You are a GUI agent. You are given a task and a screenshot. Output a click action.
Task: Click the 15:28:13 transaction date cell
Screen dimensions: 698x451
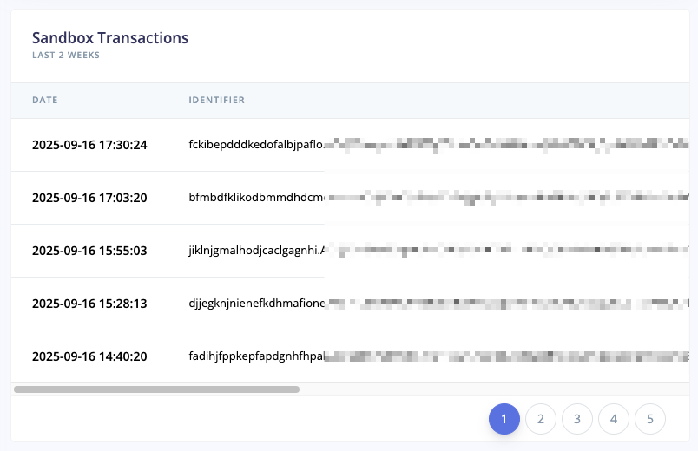tap(89, 304)
